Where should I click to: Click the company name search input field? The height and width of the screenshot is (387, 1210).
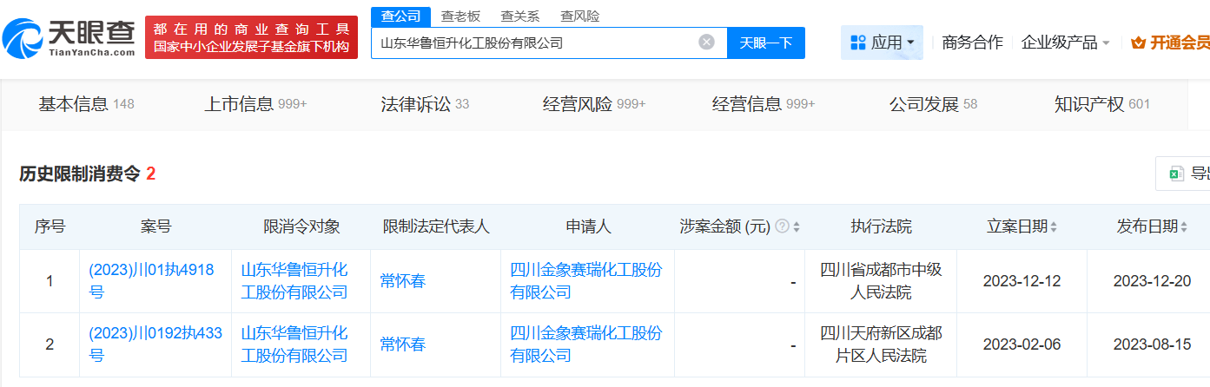click(x=534, y=43)
